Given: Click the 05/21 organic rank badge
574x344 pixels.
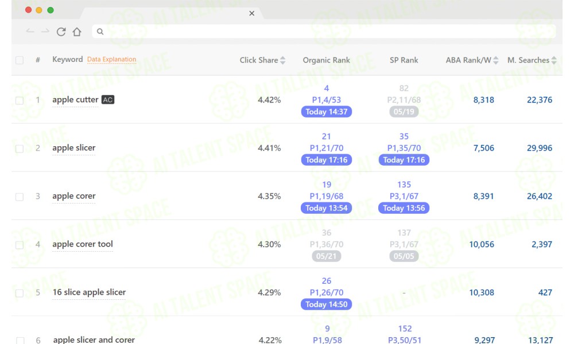Looking at the screenshot, I should click(327, 256).
